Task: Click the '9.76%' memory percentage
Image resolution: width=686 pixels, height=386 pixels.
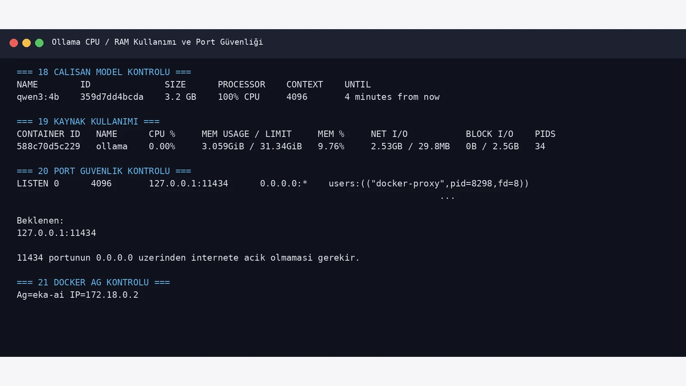Action: tap(331, 146)
